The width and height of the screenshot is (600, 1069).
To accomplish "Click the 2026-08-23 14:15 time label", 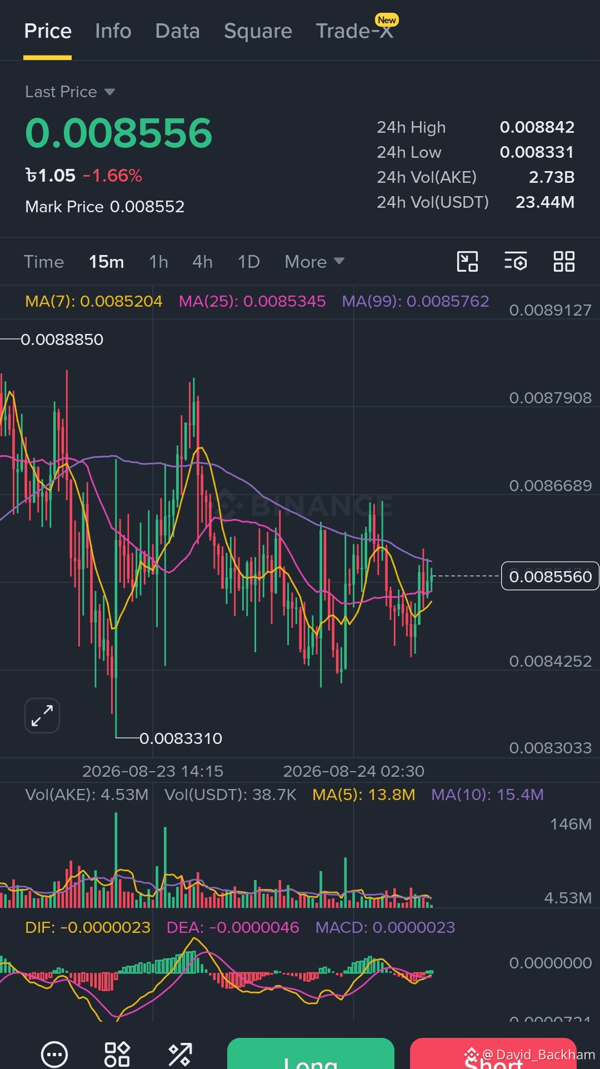I will coord(153,771).
